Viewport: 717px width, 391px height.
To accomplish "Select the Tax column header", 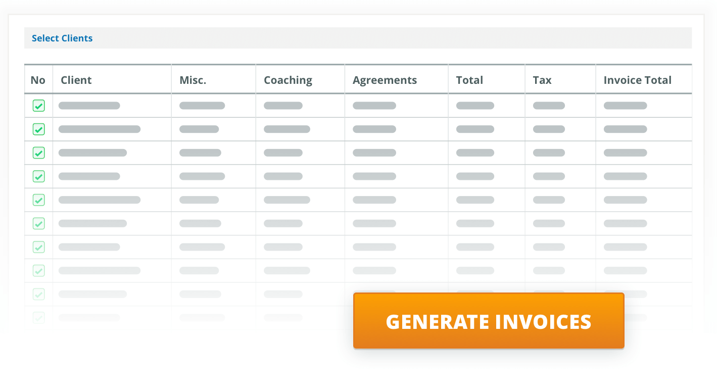I will pyautogui.click(x=542, y=80).
